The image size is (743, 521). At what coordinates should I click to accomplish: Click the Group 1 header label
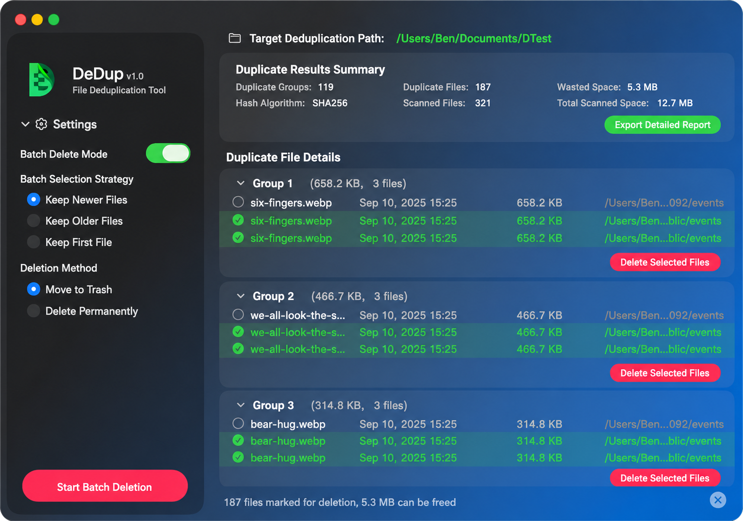[x=272, y=184]
